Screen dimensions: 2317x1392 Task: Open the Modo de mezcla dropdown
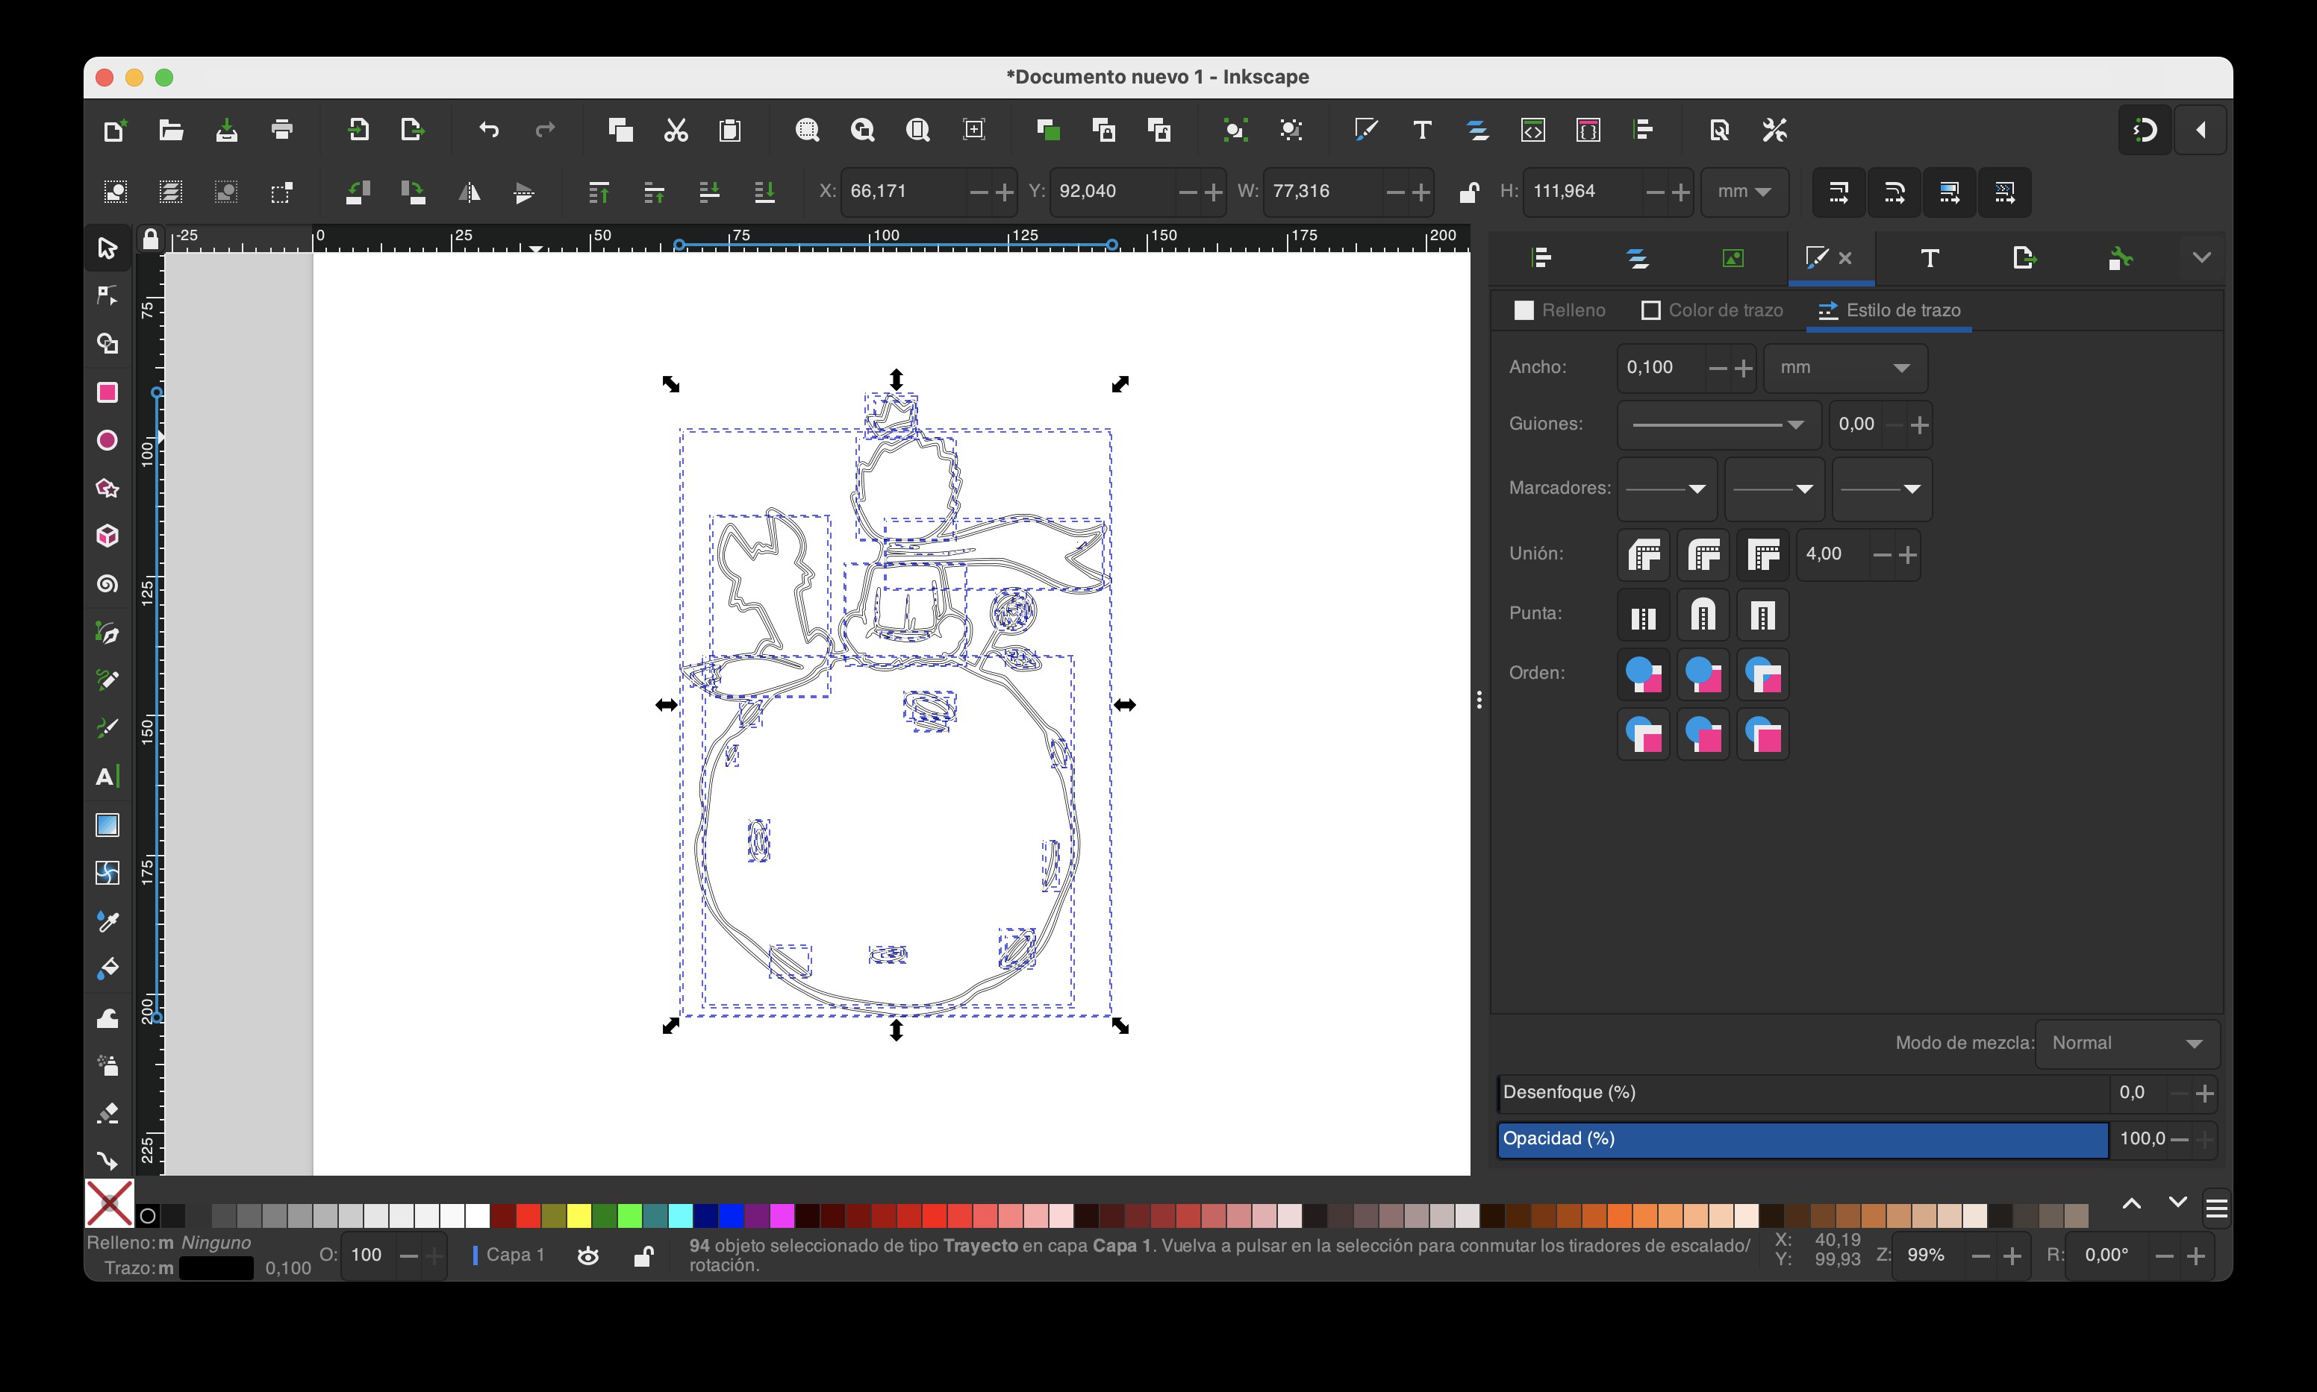point(2127,1044)
